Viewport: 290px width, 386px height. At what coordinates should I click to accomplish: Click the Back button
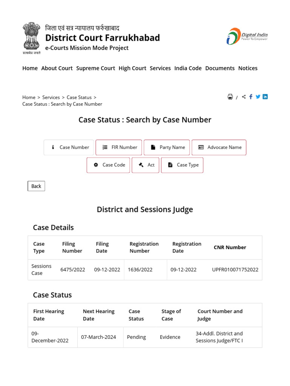point(36,186)
